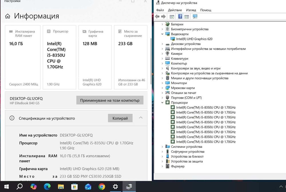Click the Settings window vertical scrollbar
Screen dimensions: 286x192
tap(151, 61)
